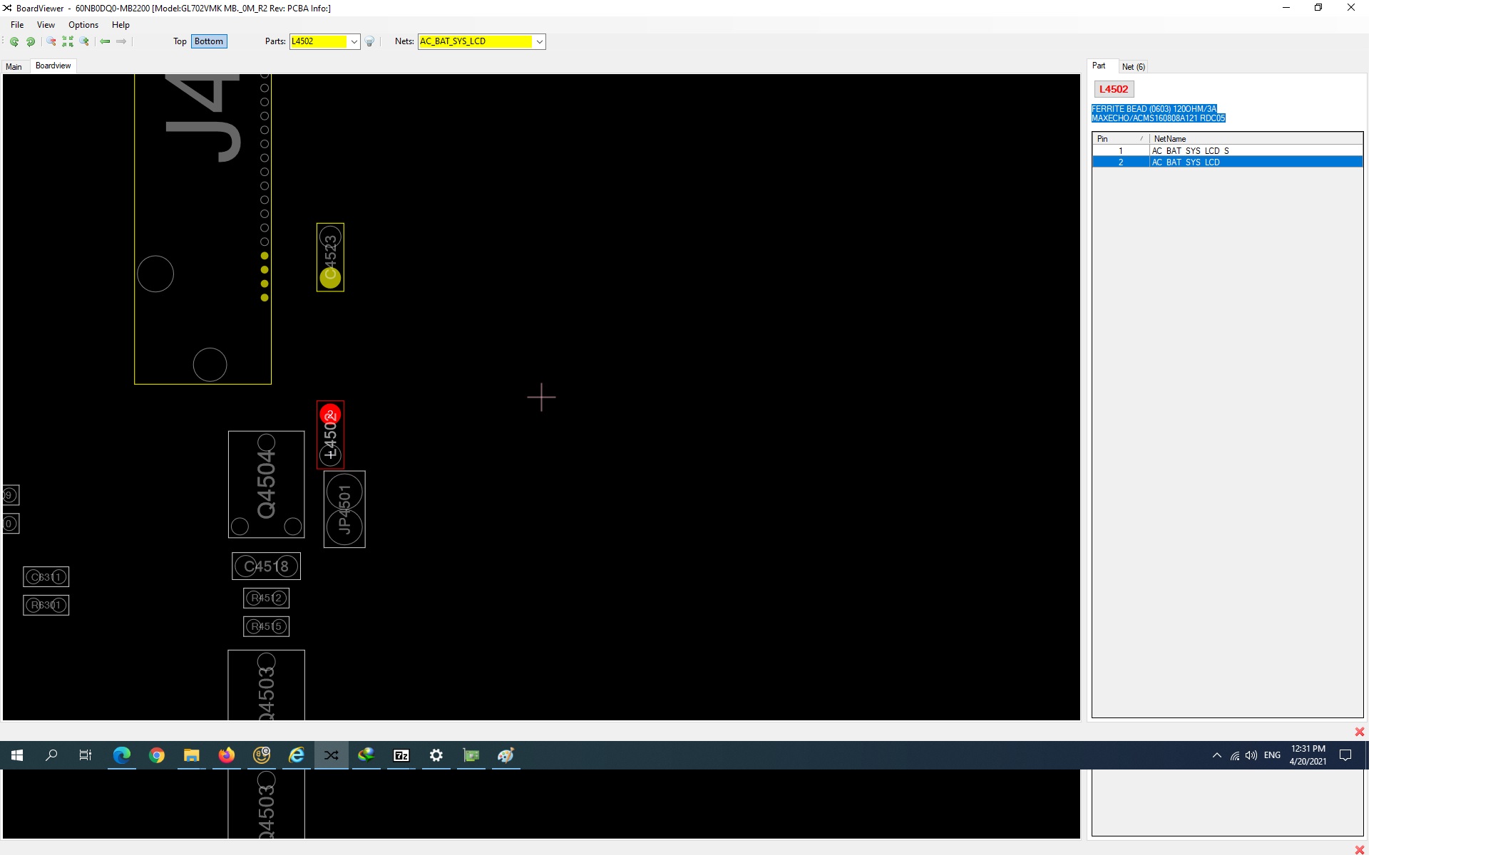Click the Q4504 component on the board

[x=266, y=484]
